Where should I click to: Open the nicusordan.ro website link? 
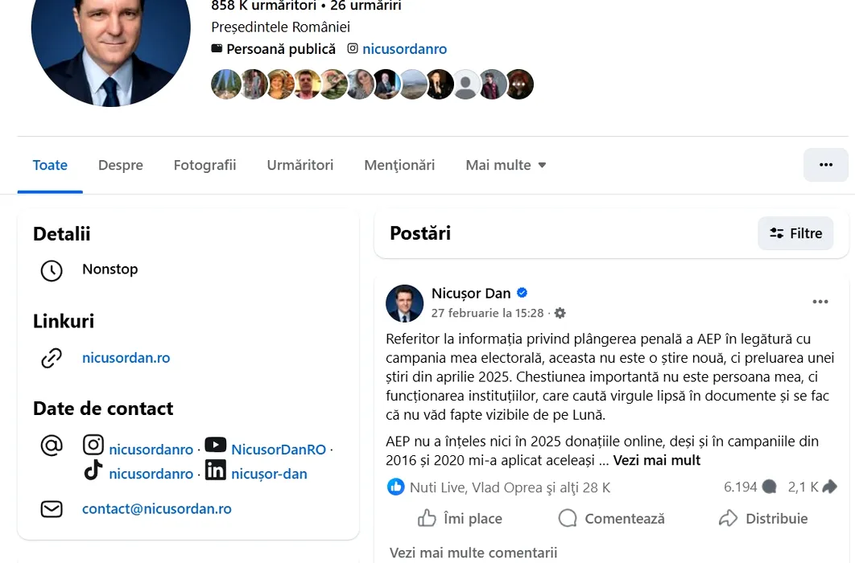click(126, 358)
